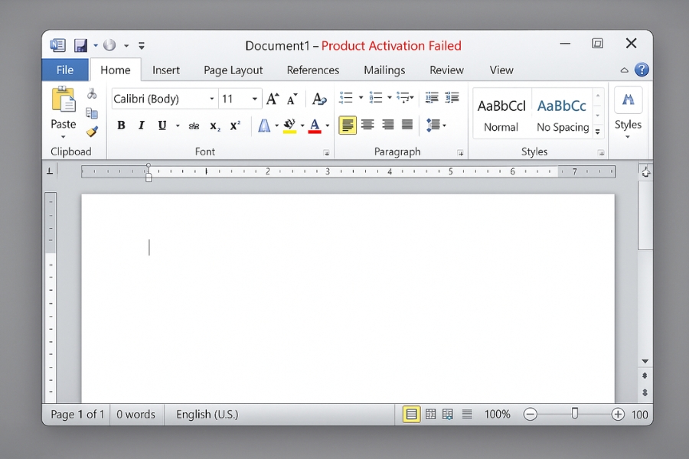689x459 pixels.
Task: Click the Cut scissors icon
Action: [x=92, y=93]
